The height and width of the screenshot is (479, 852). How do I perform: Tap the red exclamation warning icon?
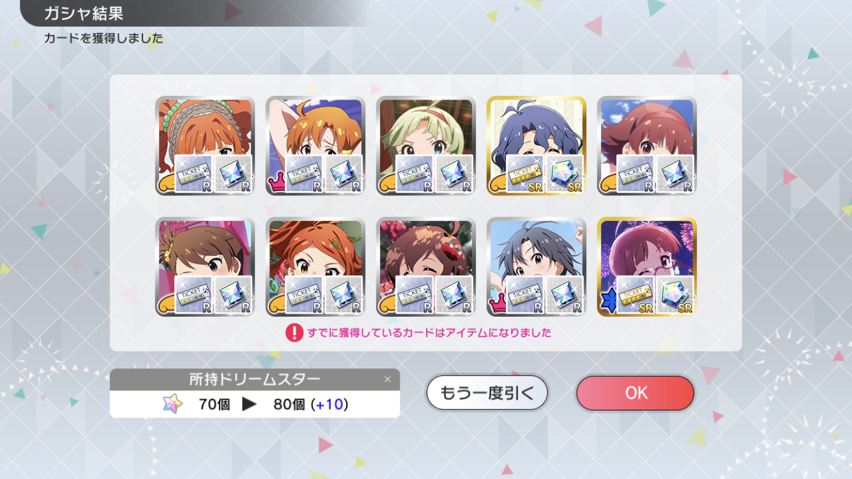point(294,333)
